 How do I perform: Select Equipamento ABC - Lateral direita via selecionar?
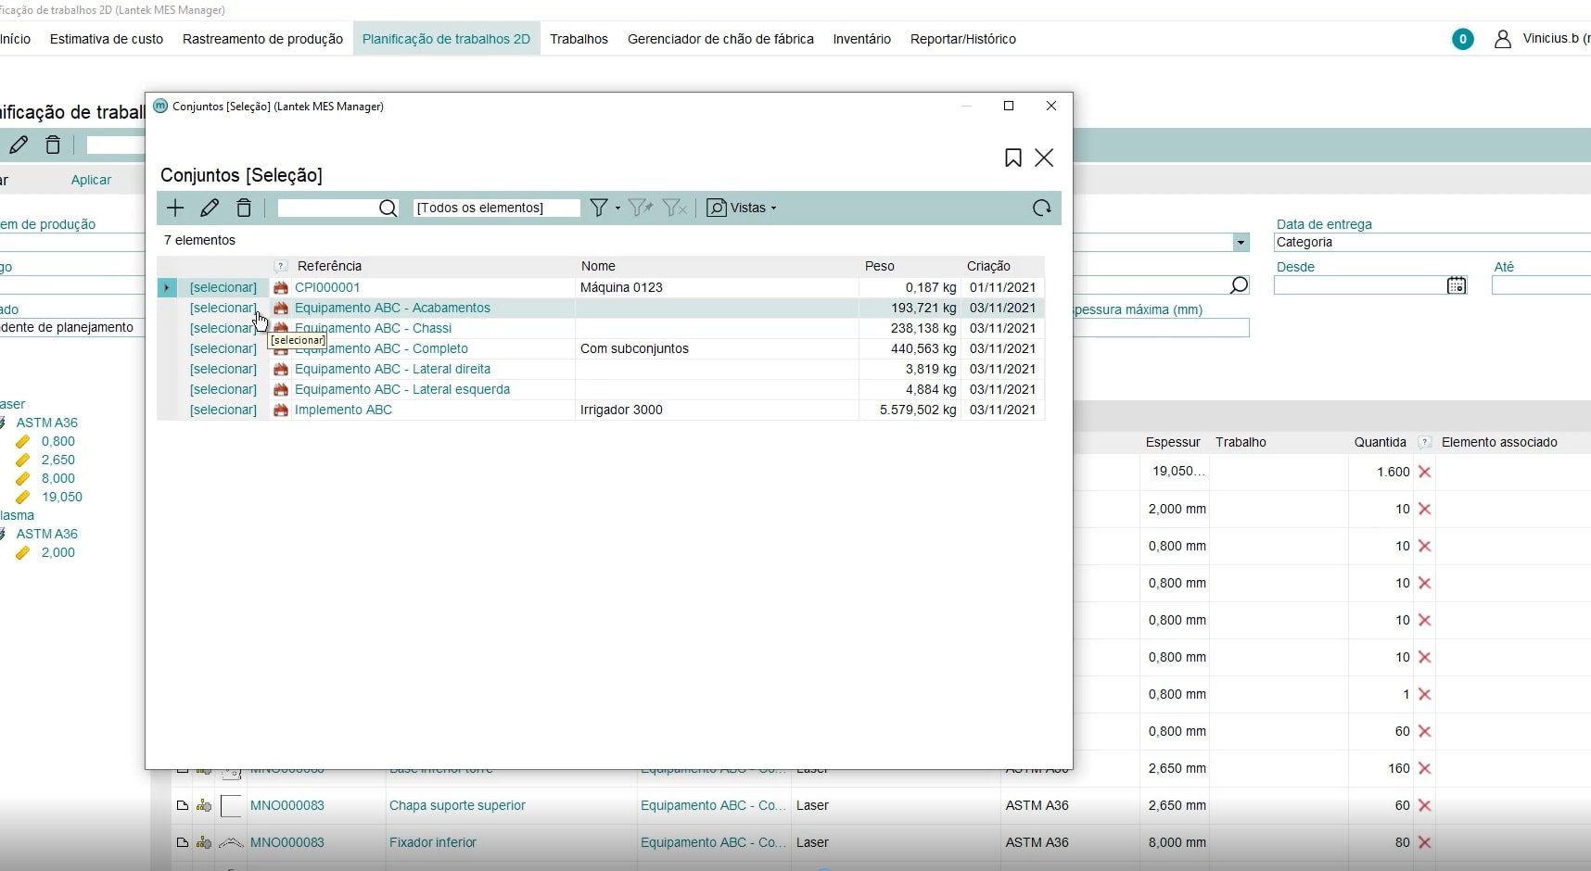223,369
